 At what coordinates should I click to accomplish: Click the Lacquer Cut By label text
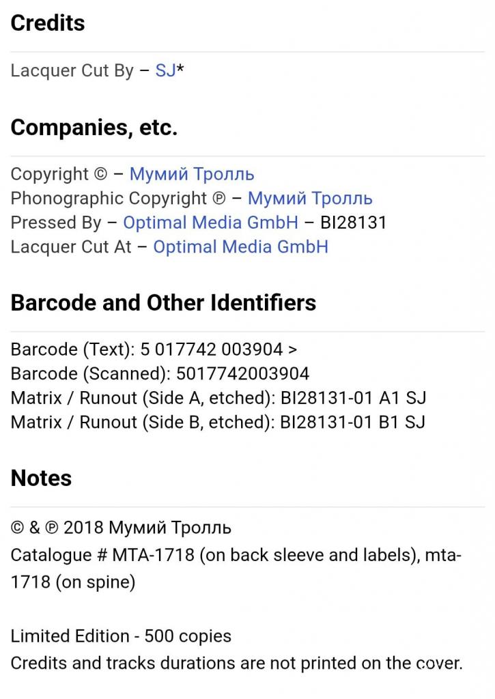click(72, 70)
